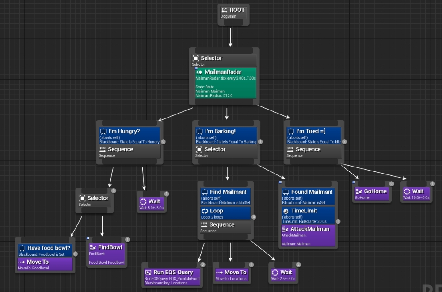Click the AttackMailman task icon
This screenshot has width=442, height=292.
(285, 229)
